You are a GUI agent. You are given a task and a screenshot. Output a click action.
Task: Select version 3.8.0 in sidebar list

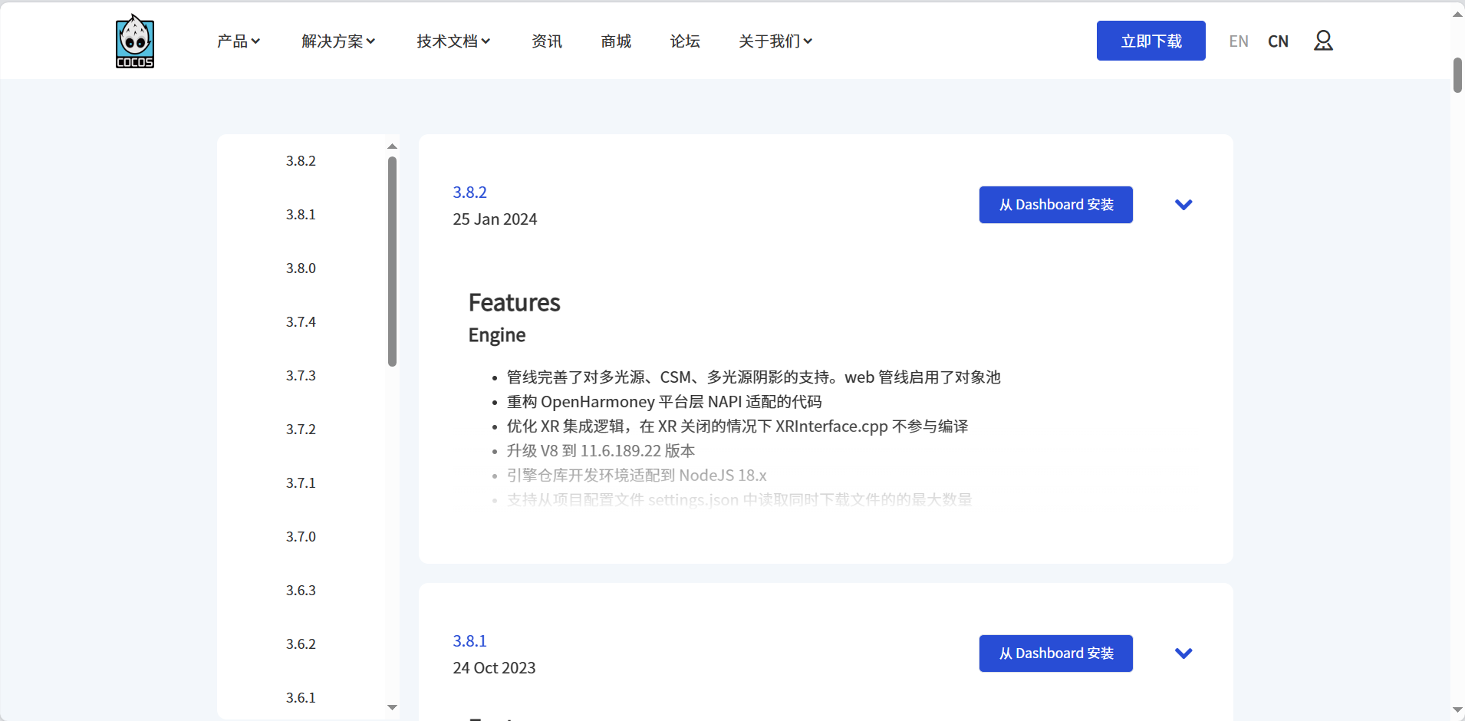(x=301, y=268)
